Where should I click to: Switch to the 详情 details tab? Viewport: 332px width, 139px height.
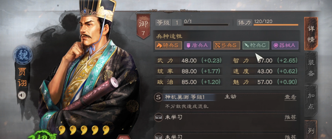coord(311,34)
